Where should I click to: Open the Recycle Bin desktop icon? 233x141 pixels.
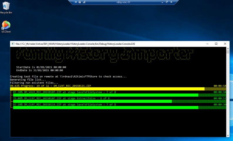coord(6,7)
